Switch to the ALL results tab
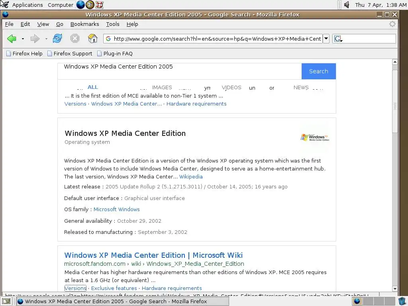The height and width of the screenshot is (306, 408). pos(92,87)
